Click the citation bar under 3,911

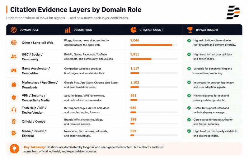pyautogui.click(x=154, y=59)
